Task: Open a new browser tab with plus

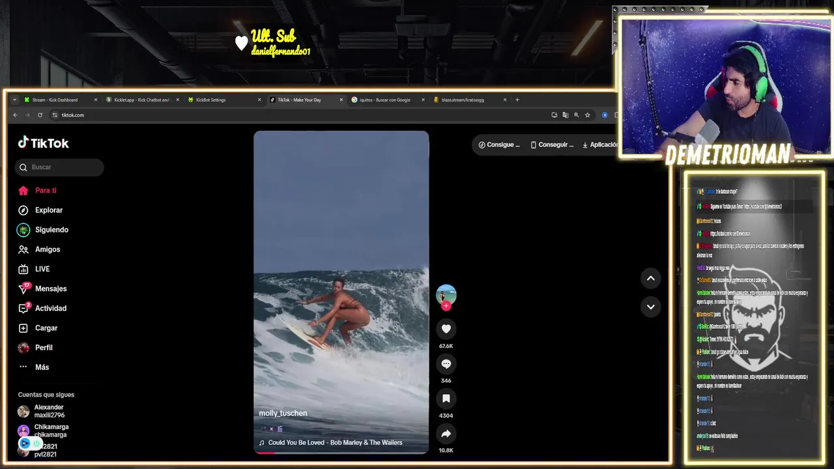Action: [517, 100]
